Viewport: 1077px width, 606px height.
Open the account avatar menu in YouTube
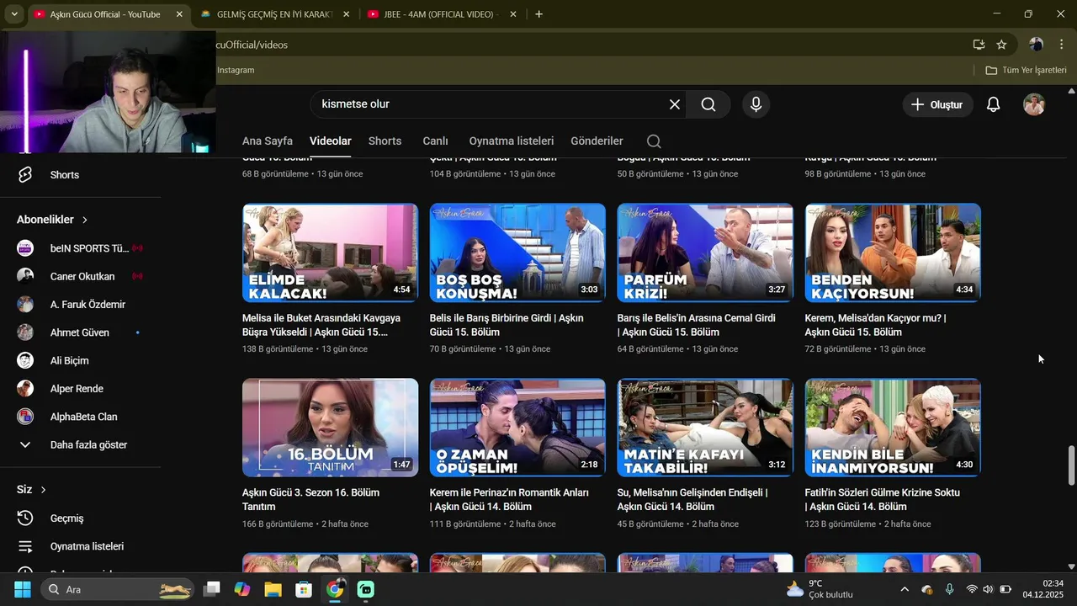coord(1034,104)
